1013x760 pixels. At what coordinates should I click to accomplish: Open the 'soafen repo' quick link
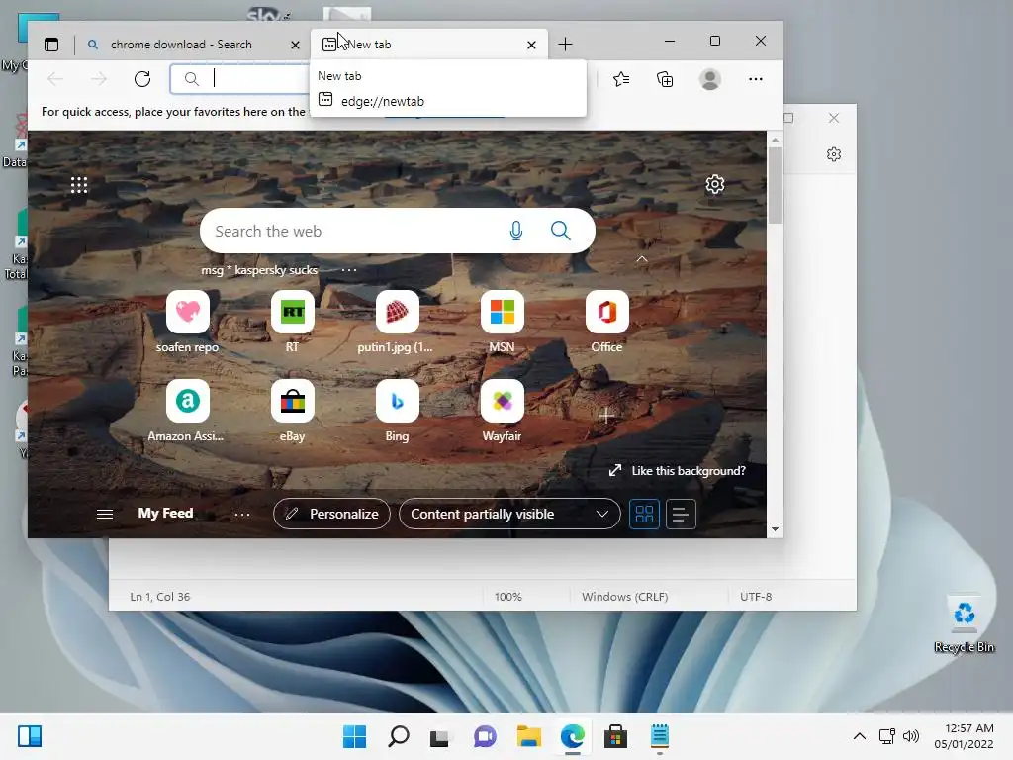click(187, 322)
